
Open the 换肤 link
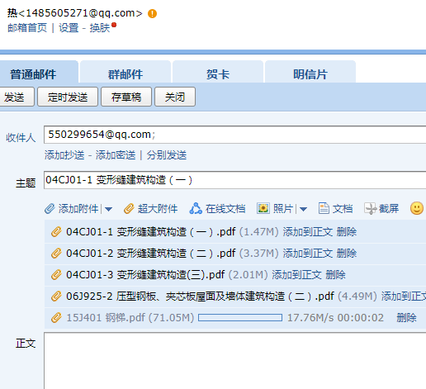coord(99,28)
